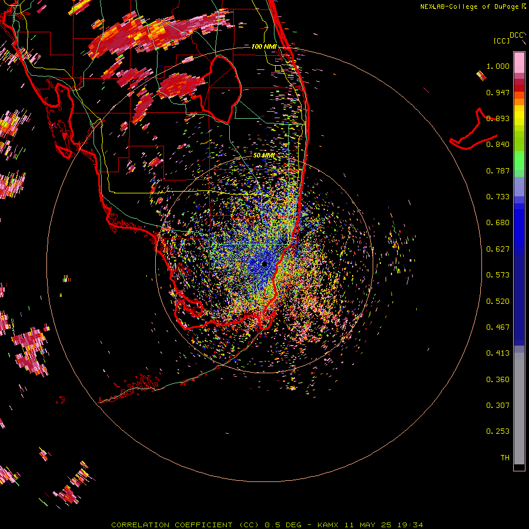The height and width of the screenshot is (529, 529).
Task: Click the Correlation Coefficient KAMX caption text
Action: tap(267, 525)
